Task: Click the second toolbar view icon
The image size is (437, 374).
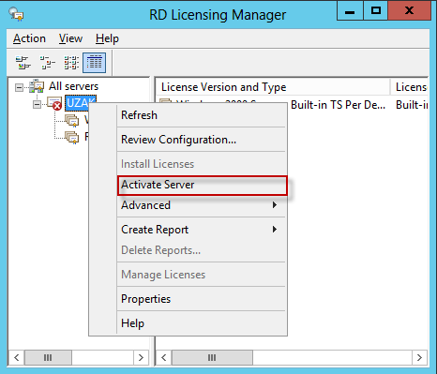Action: point(47,63)
